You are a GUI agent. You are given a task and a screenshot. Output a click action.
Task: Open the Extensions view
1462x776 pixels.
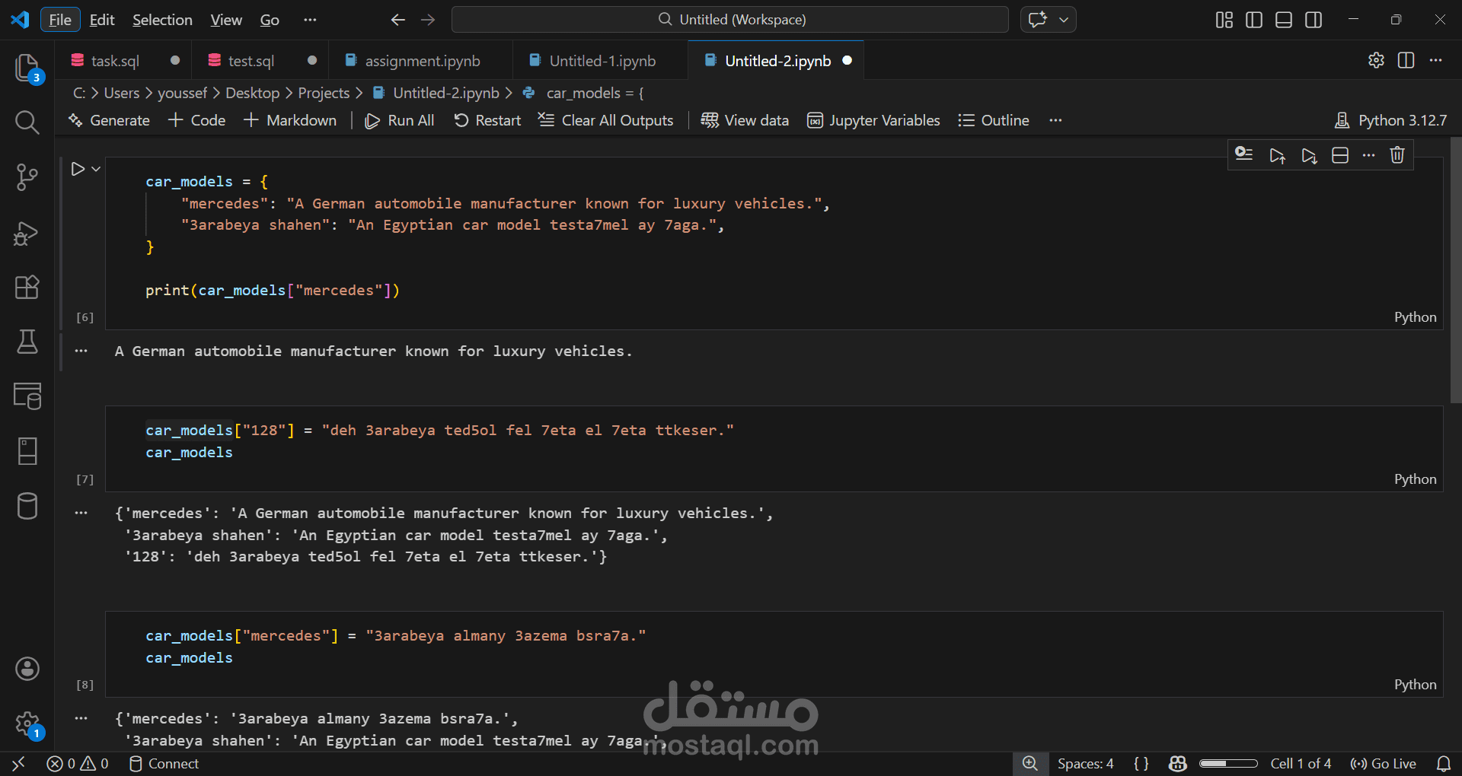pyautogui.click(x=27, y=287)
